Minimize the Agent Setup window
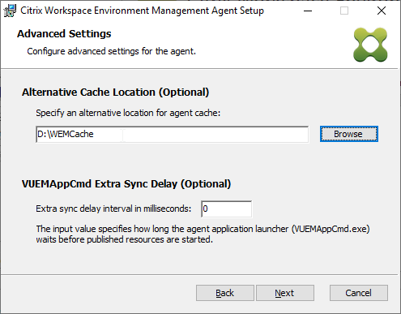401x314 pixels. (x=308, y=11)
